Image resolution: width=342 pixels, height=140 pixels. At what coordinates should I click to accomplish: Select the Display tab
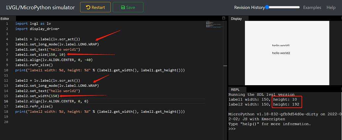[x=236, y=18]
